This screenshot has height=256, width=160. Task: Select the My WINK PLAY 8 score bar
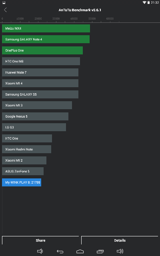(x=22, y=182)
